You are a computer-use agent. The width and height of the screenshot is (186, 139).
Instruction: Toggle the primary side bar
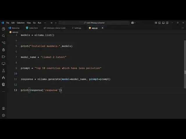160,23
